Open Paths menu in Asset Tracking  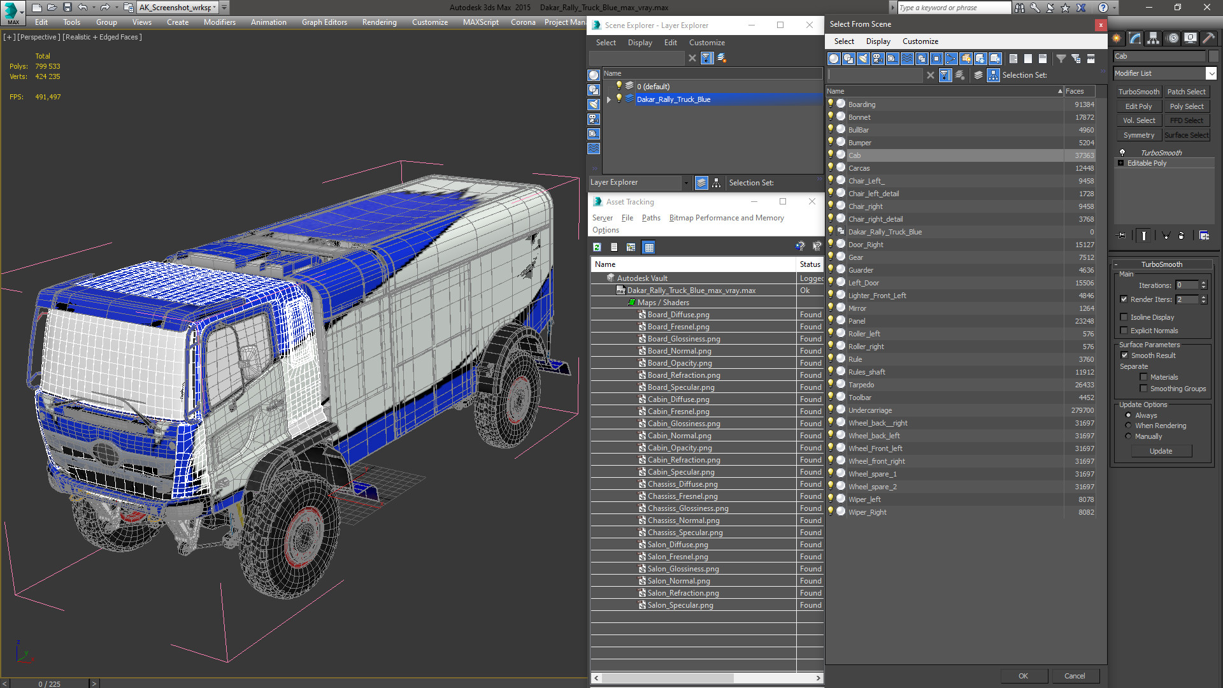click(x=651, y=218)
